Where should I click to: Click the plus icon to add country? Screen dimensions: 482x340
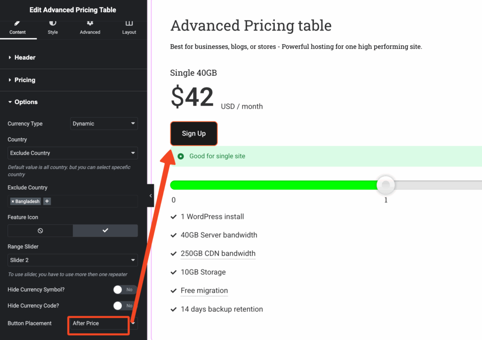click(x=47, y=201)
